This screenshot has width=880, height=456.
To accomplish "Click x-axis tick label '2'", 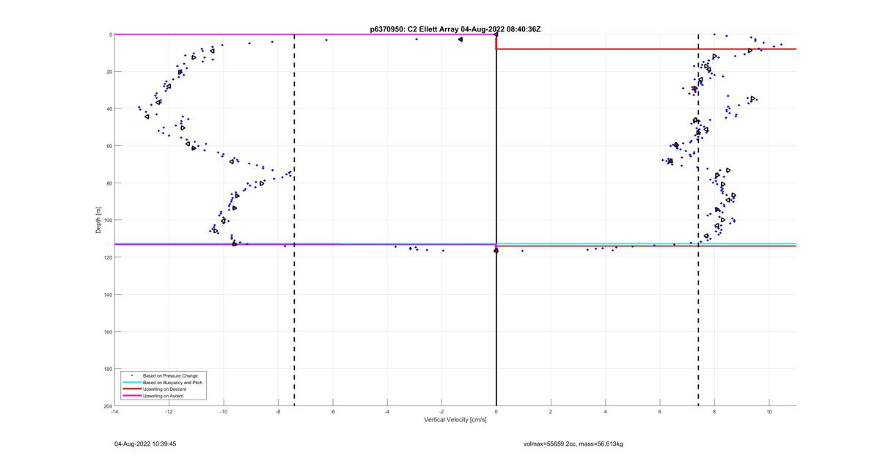I will pyautogui.click(x=551, y=412).
